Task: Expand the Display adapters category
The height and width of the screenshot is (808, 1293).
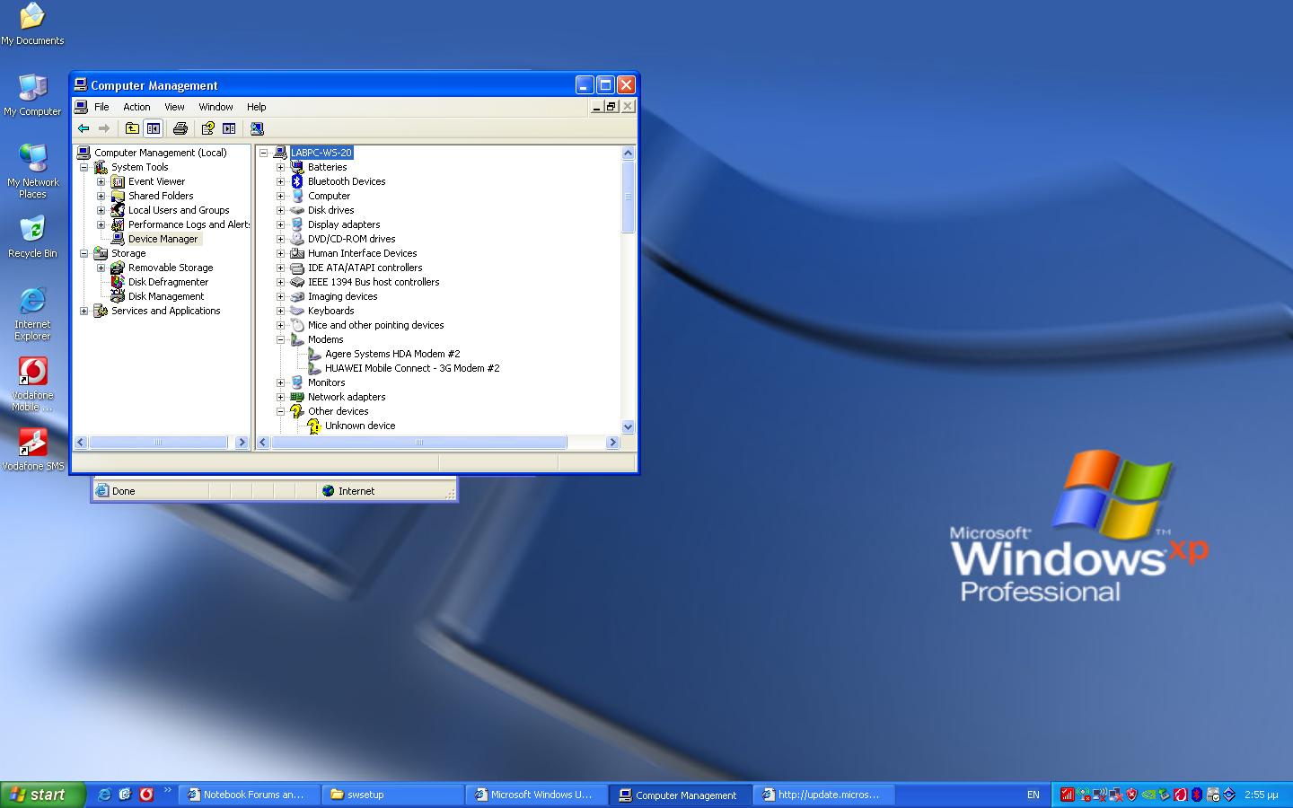Action: 280,224
